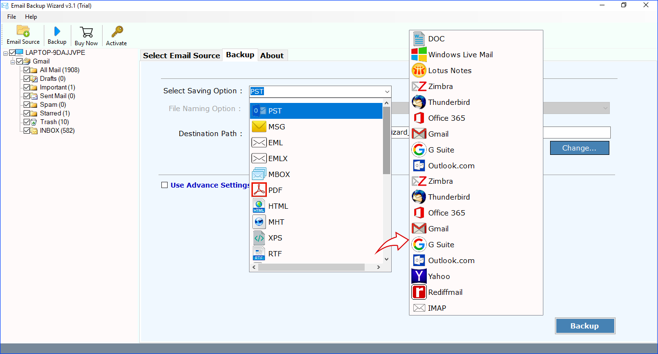The image size is (658, 354).
Task: Uncheck the All Mail (1908) checkbox
Action: coord(26,70)
